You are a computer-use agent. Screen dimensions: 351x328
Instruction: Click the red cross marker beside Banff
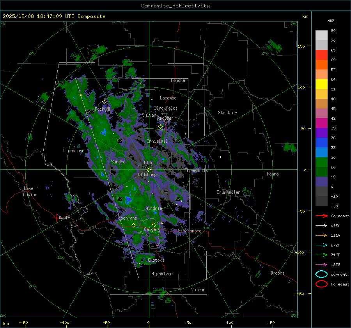(x=56, y=217)
